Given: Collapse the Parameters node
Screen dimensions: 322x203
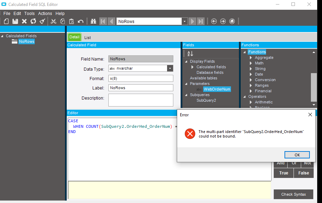Looking at the screenshot, I should click(x=186, y=84).
